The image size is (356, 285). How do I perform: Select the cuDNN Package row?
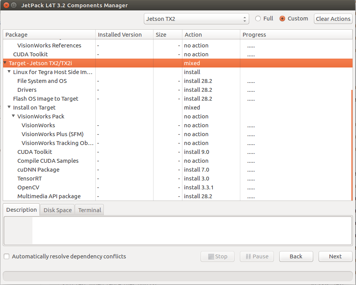click(177, 170)
